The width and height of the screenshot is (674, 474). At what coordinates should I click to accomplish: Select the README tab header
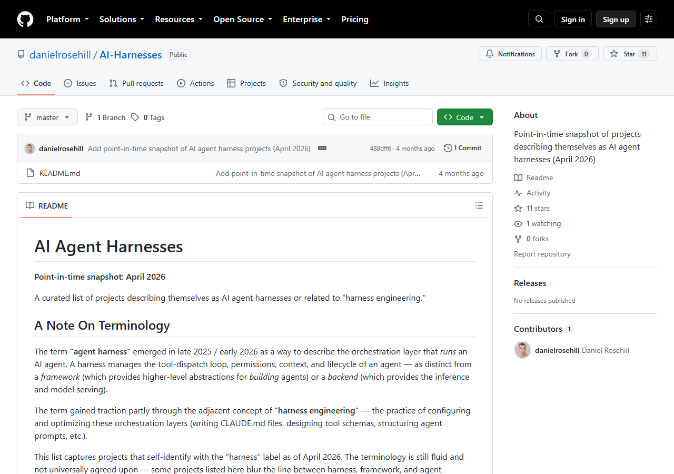point(47,205)
